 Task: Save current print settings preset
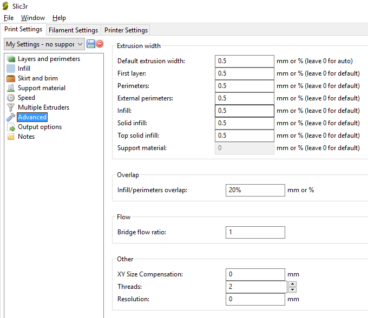point(91,44)
